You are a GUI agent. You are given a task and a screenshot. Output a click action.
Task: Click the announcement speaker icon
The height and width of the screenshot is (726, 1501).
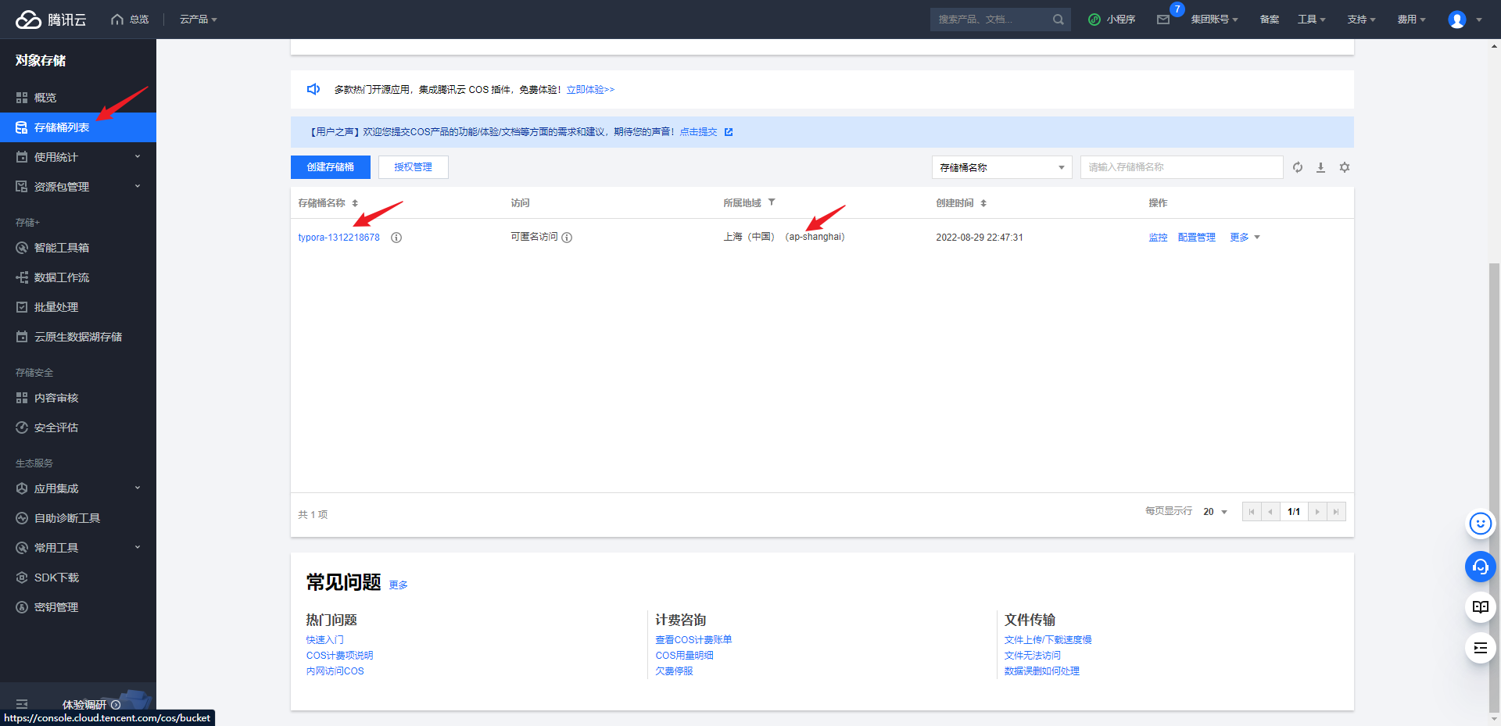pos(313,89)
